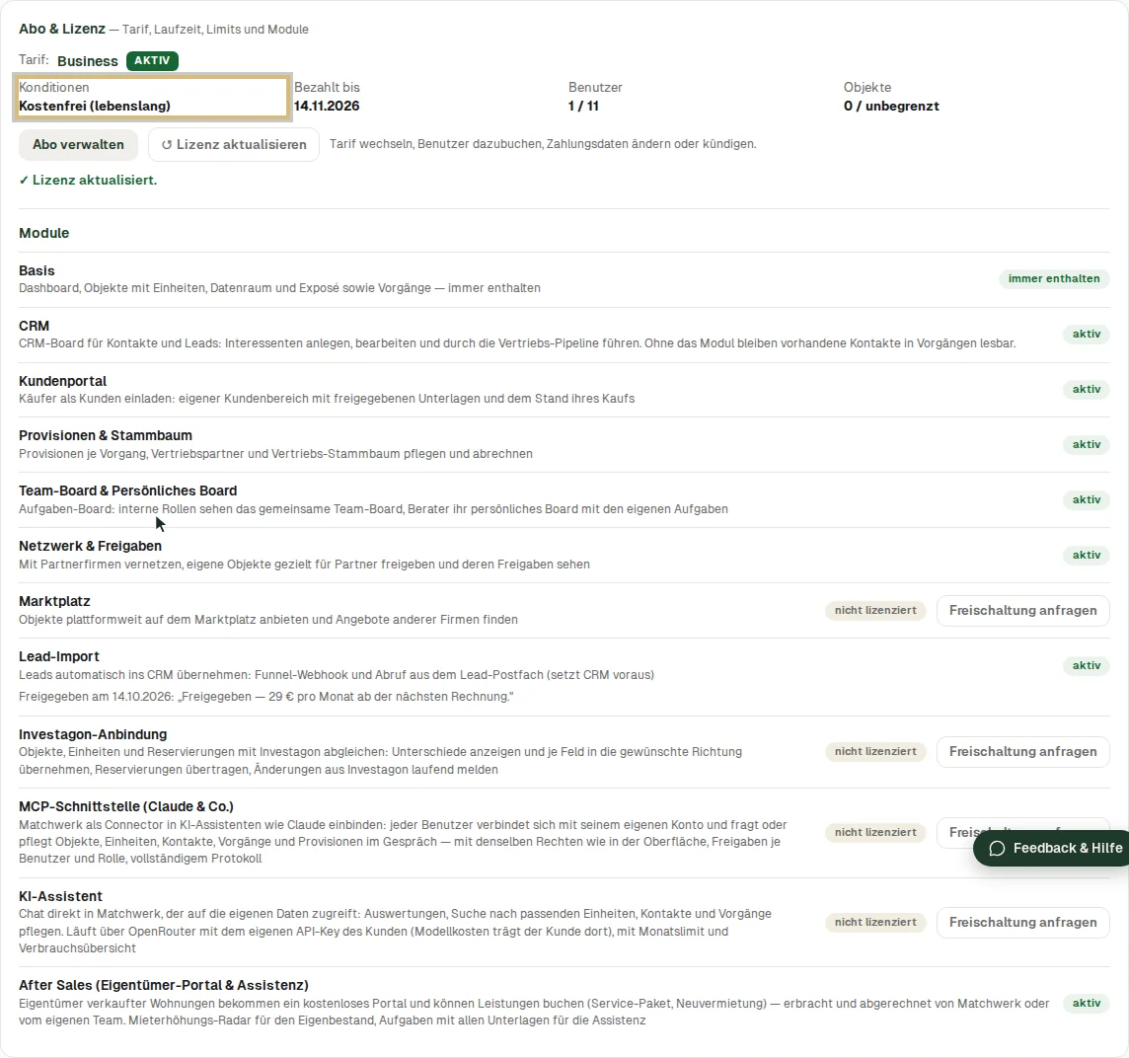Click the "aktiv" badge for Provisionen & Stammbaum
This screenshot has height=1058, width=1129.
(1086, 445)
